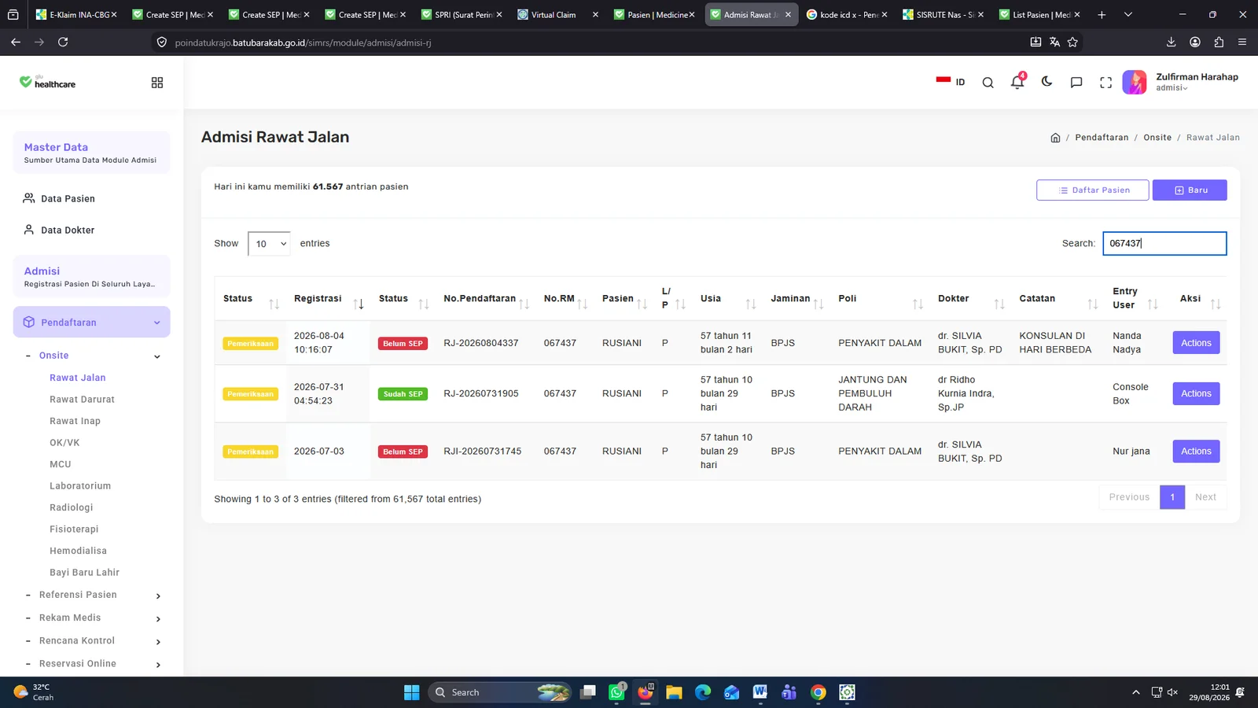This screenshot has width=1258, height=708.
Task: Click the Search input field
Action: 1164,244
